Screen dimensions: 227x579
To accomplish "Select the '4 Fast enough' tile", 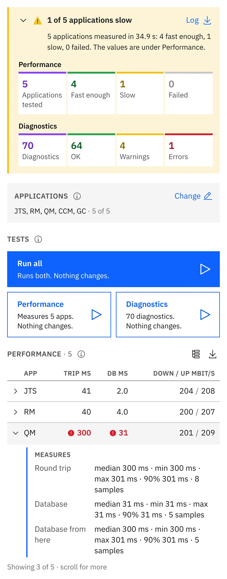I will (x=91, y=93).
